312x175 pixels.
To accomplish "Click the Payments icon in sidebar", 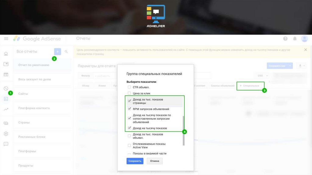I will point(6,123).
